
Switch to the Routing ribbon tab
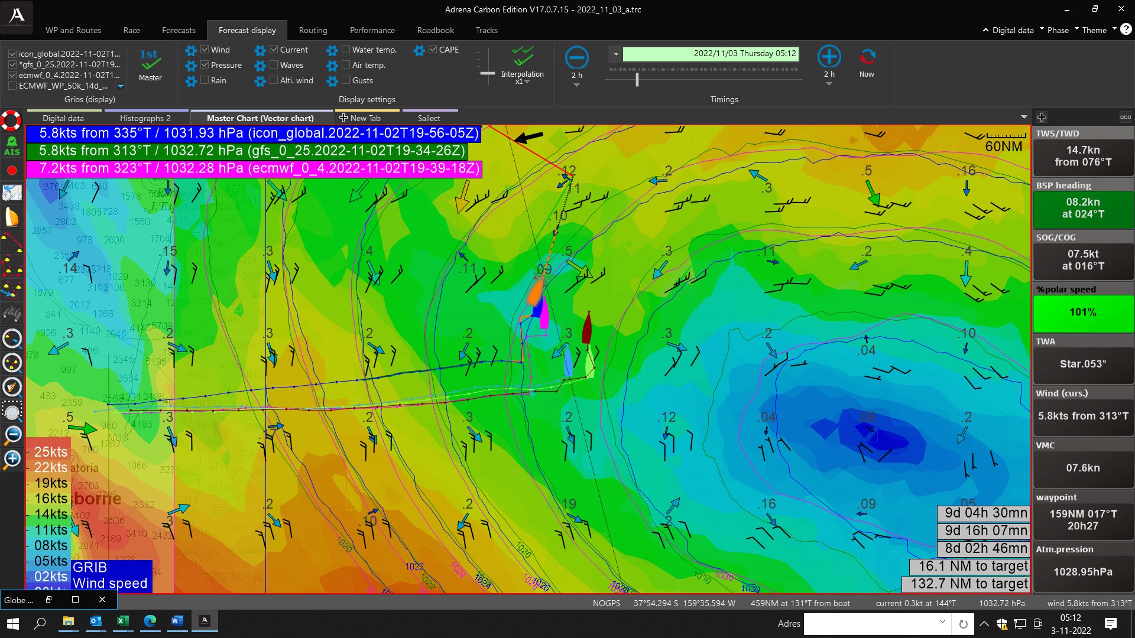pos(313,30)
